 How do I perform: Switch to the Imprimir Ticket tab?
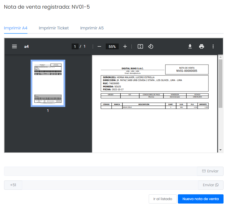tap(54, 28)
